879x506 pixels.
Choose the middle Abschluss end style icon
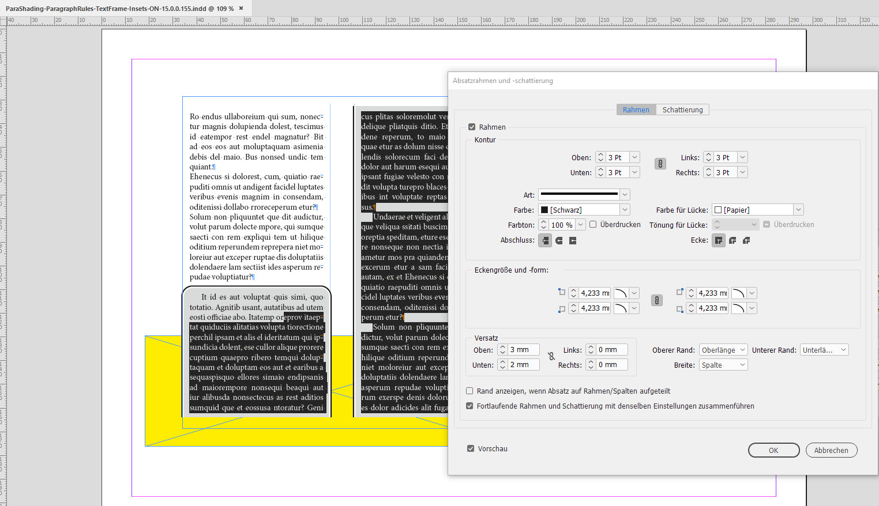click(559, 240)
